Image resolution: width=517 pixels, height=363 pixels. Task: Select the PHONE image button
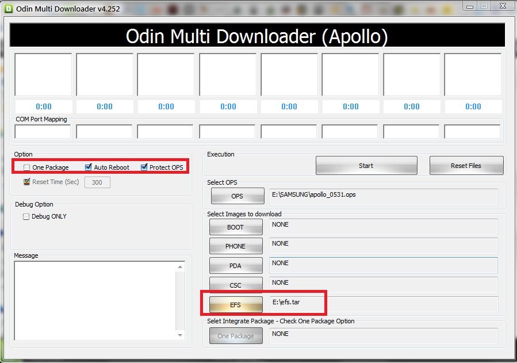click(236, 246)
